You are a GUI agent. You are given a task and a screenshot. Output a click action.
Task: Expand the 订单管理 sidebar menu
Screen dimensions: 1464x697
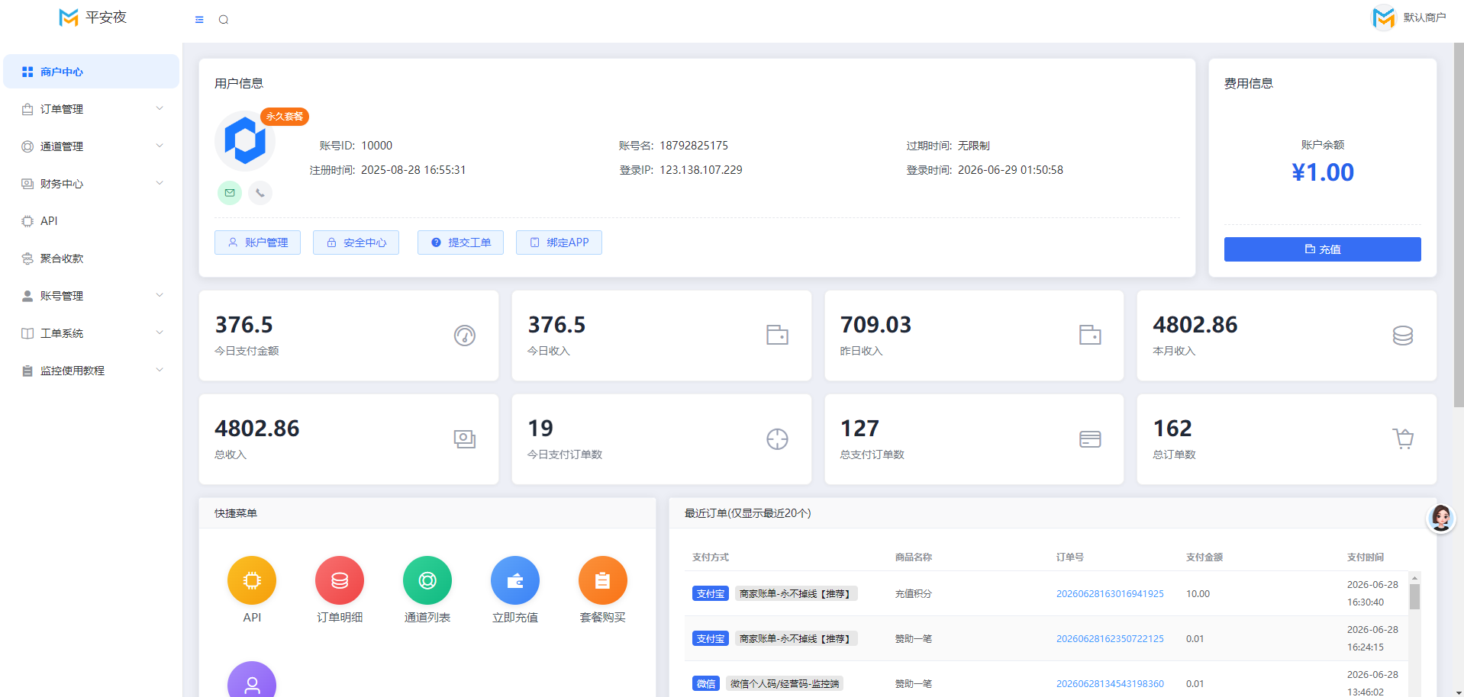(91, 109)
